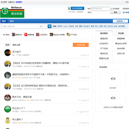Open the 收藏本站 bookmark link
The image size is (129, 129).
11,2
